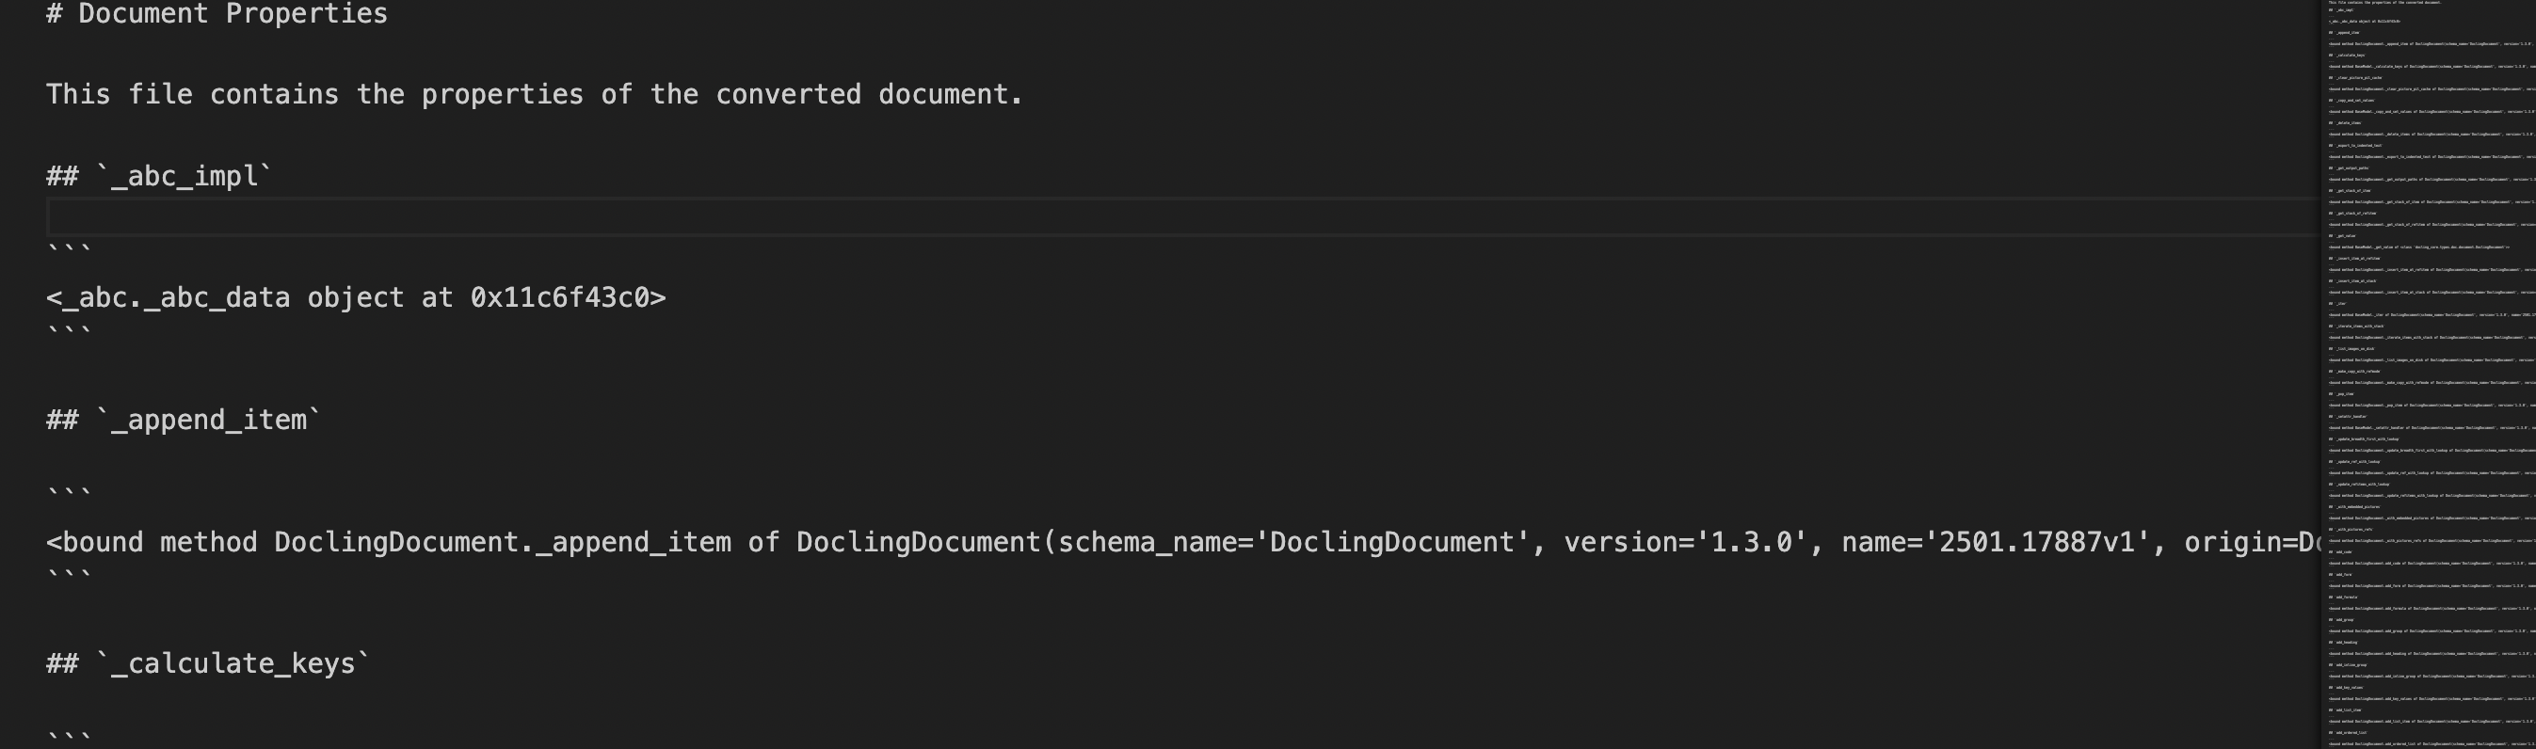Click the closing backticks after _append_item block
The width and height of the screenshot is (2536, 749).
(x=69, y=577)
